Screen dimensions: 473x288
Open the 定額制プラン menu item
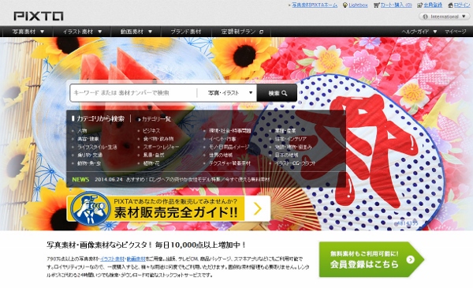(242, 32)
